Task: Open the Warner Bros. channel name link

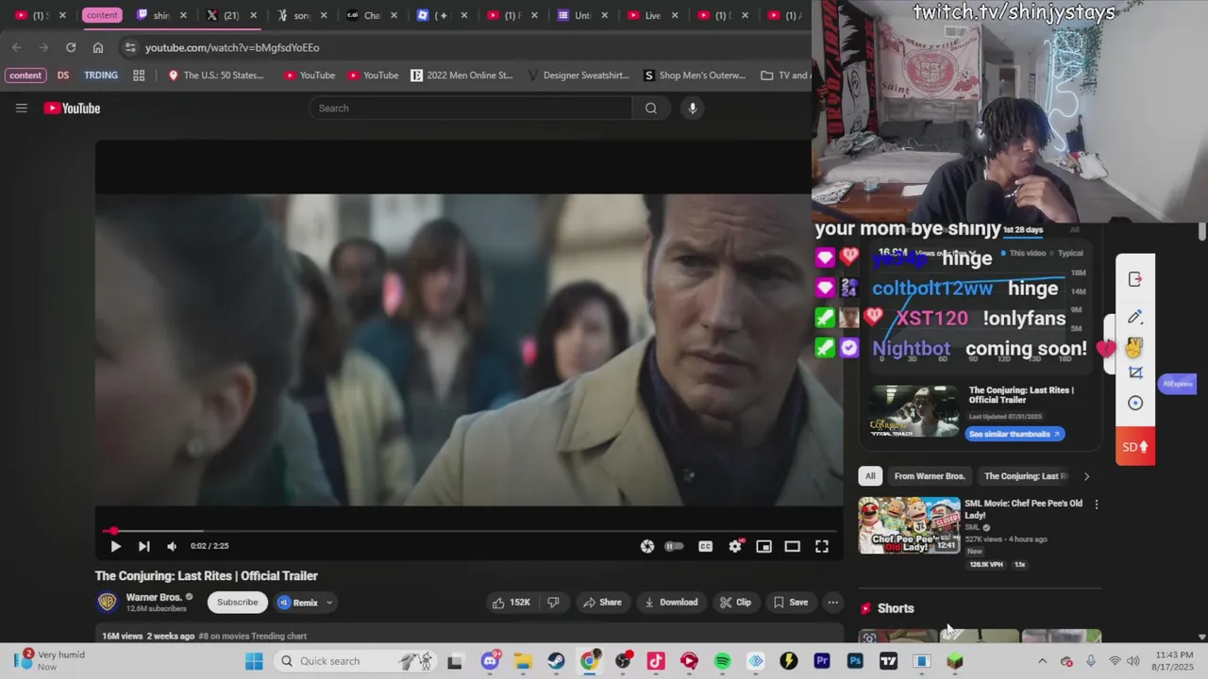Action: click(x=154, y=597)
